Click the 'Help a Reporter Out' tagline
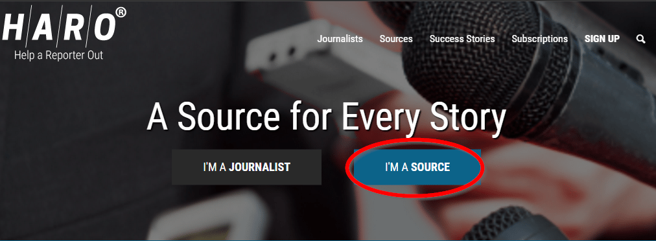Viewport: 656px width, 241px height. pos(58,55)
